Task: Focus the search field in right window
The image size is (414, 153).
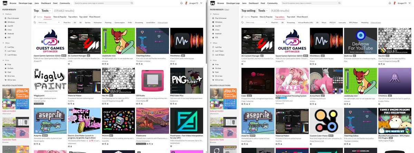Action: click(x=311, y=3)
